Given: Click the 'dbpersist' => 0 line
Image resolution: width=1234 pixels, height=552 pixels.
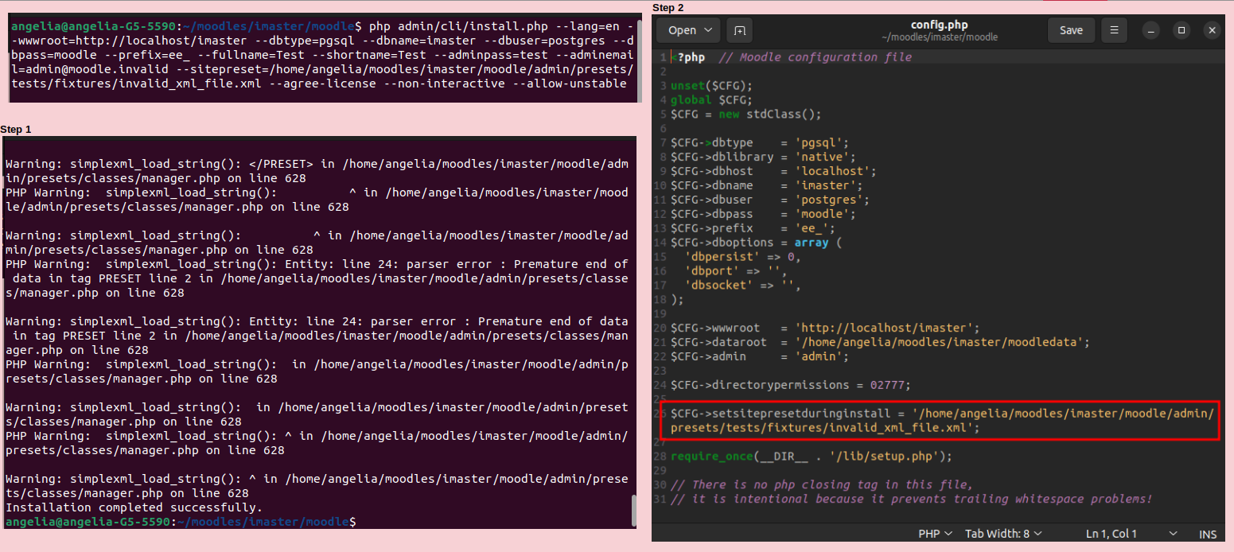Looking at the screenshot, I should 742,257.
